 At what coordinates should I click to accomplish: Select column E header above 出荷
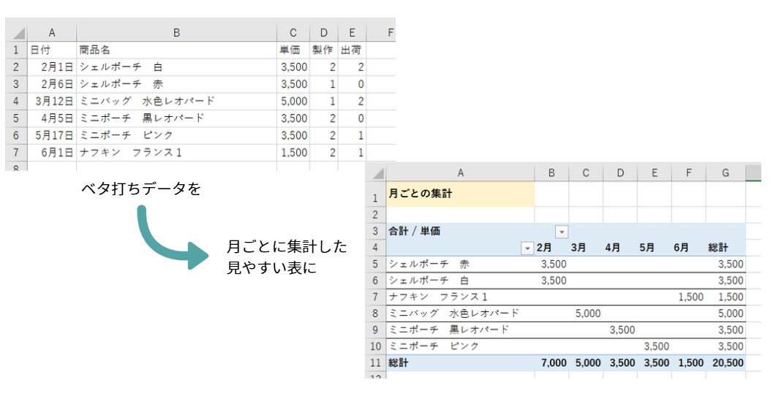(352, 33)
